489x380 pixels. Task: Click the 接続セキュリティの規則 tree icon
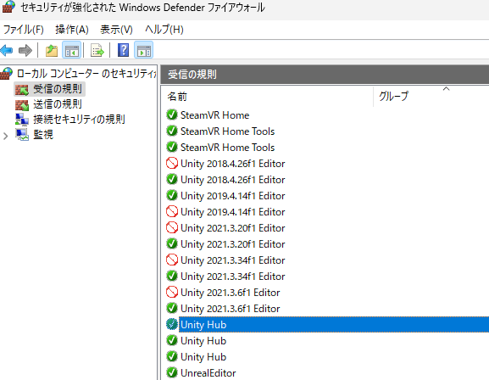coord(22,120)
